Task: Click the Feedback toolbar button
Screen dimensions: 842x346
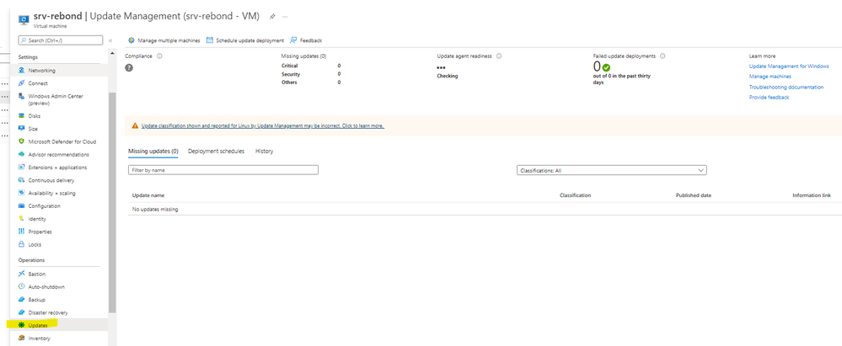Action: coord(306,40)
